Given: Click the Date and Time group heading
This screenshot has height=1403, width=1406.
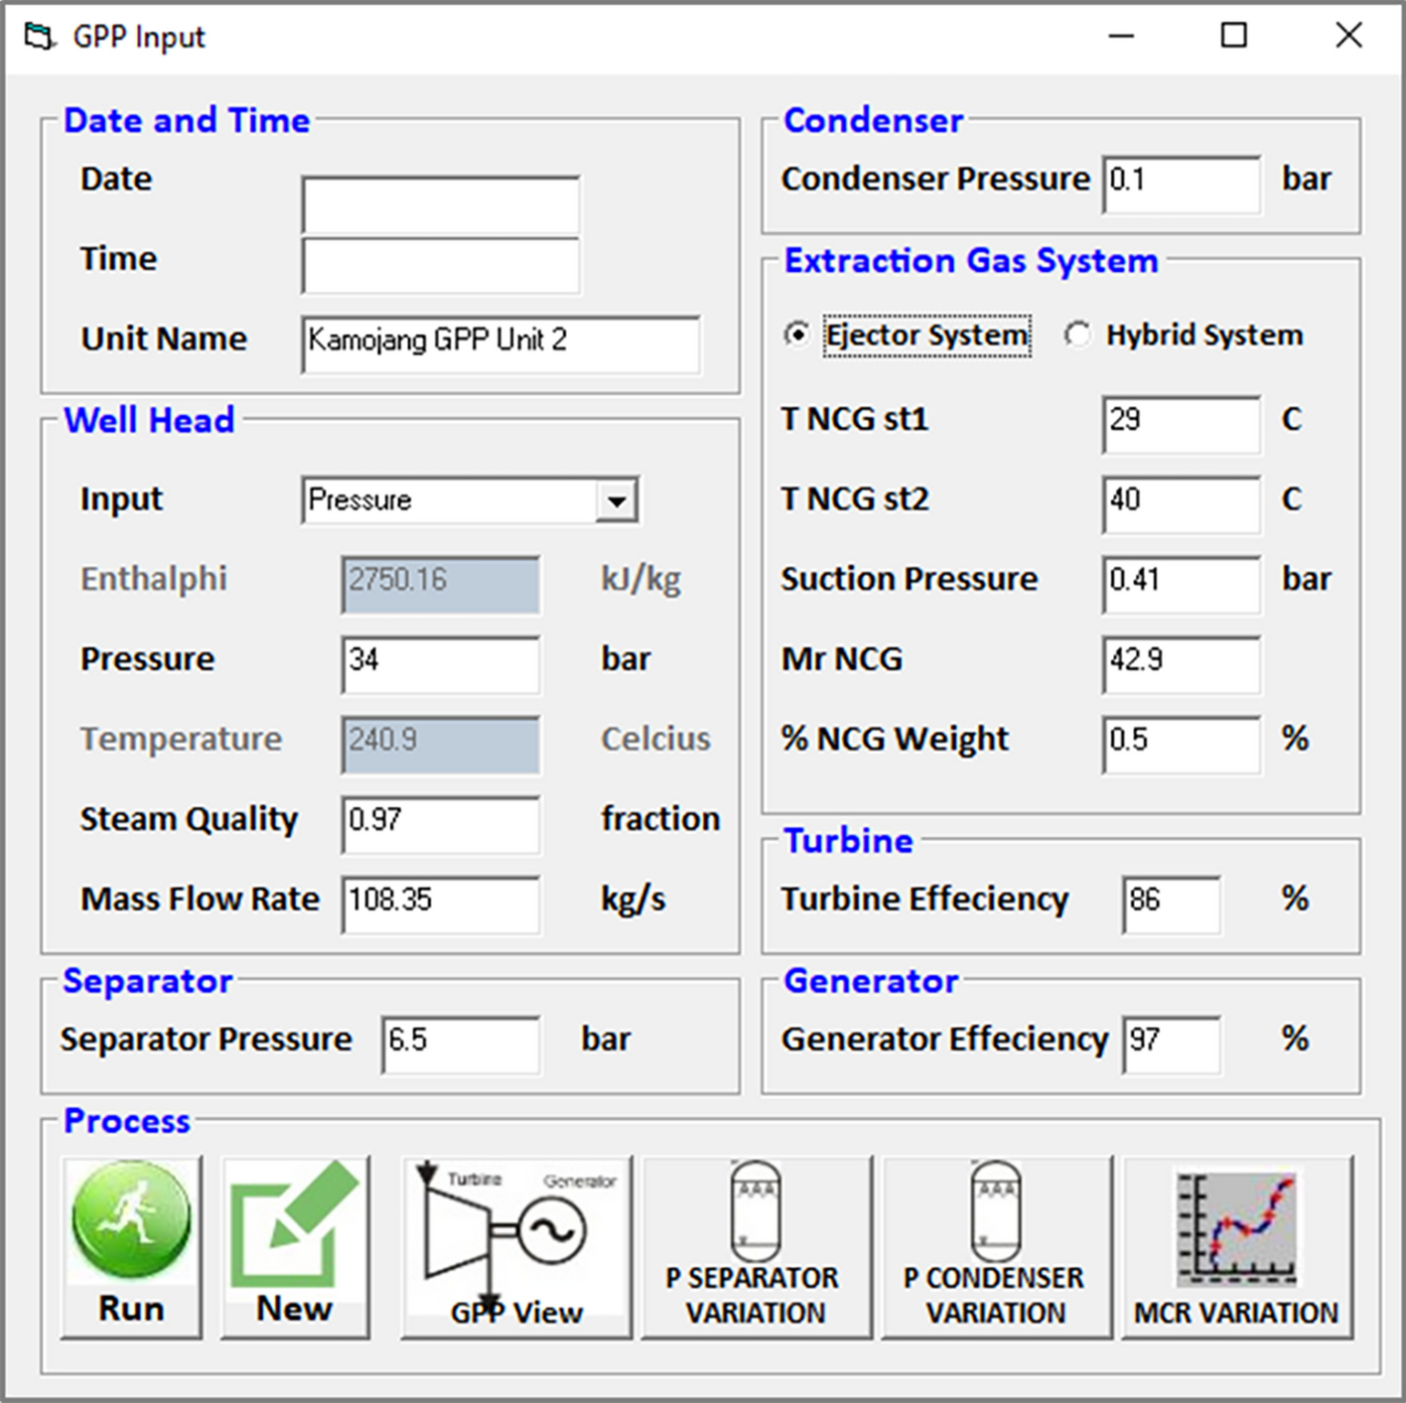Looking at the screenshot, I should [187, 120].
